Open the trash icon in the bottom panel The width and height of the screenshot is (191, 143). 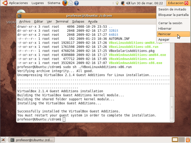coord(188,140)
